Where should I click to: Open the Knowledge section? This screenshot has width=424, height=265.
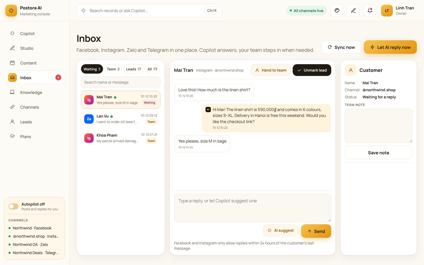35,92
